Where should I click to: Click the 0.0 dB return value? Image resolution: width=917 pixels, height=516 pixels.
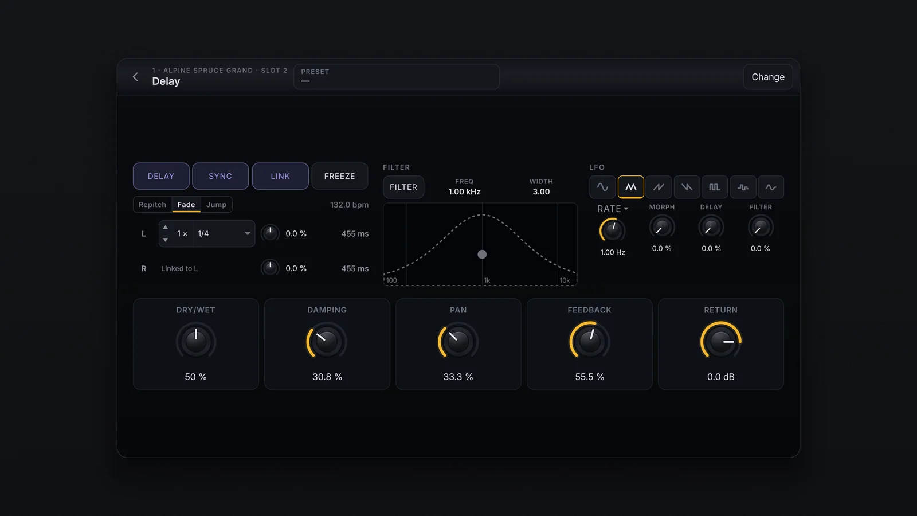[720, 377]
